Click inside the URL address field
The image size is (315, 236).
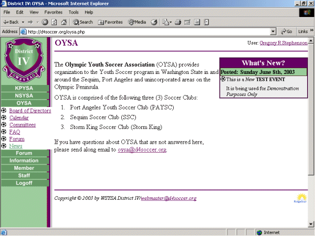point(147,31)
